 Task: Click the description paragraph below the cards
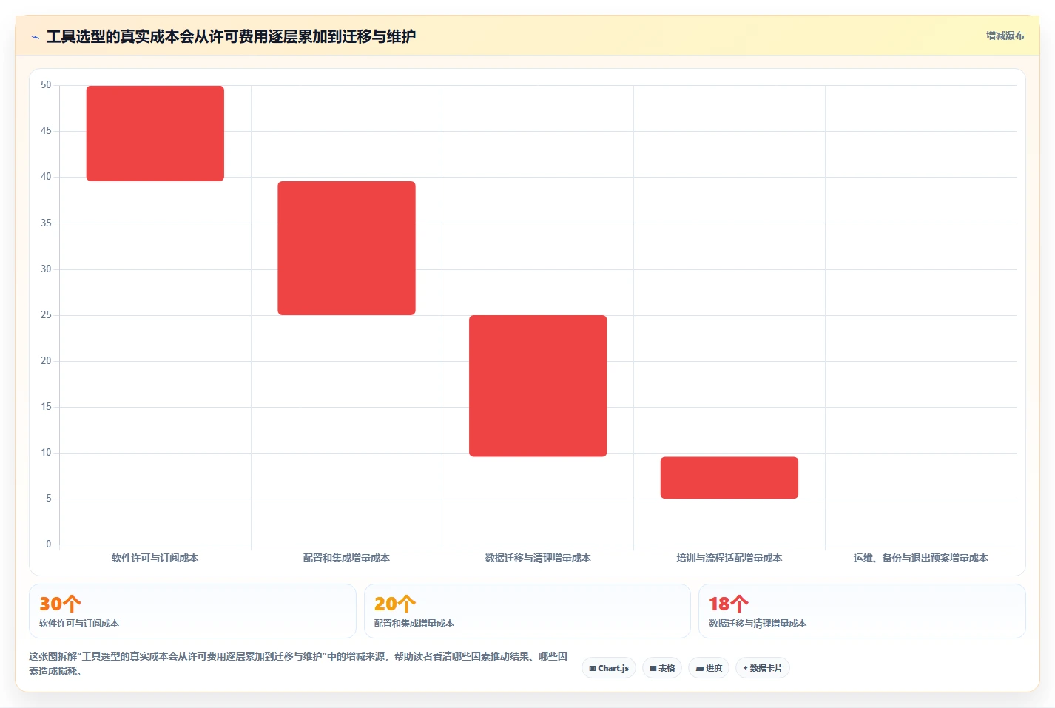(x=298, y=664)
